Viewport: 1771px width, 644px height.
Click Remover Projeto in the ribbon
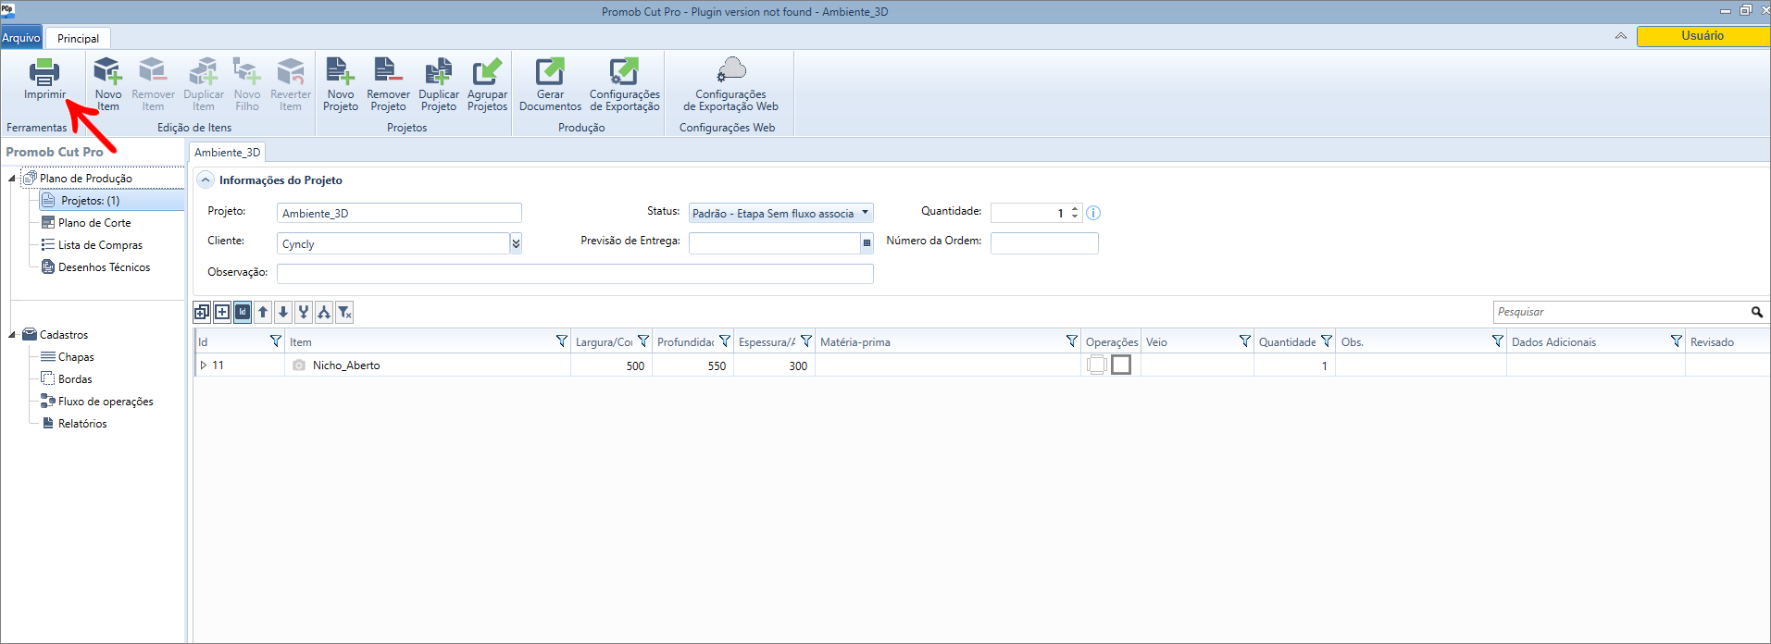[388, 83]
